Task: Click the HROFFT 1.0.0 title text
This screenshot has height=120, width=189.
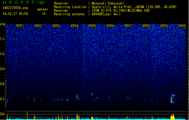Action: tap(23, 2)
